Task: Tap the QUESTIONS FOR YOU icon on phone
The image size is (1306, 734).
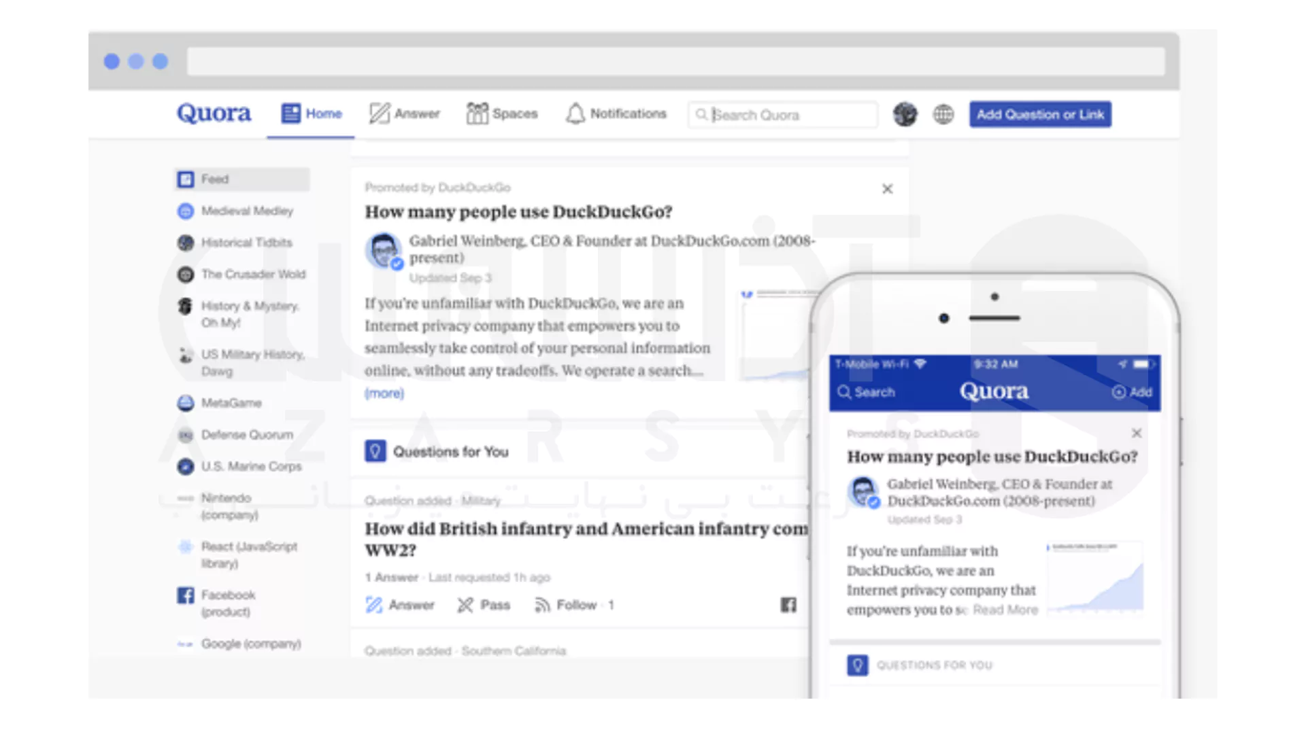Action: (x=858, y=665)
